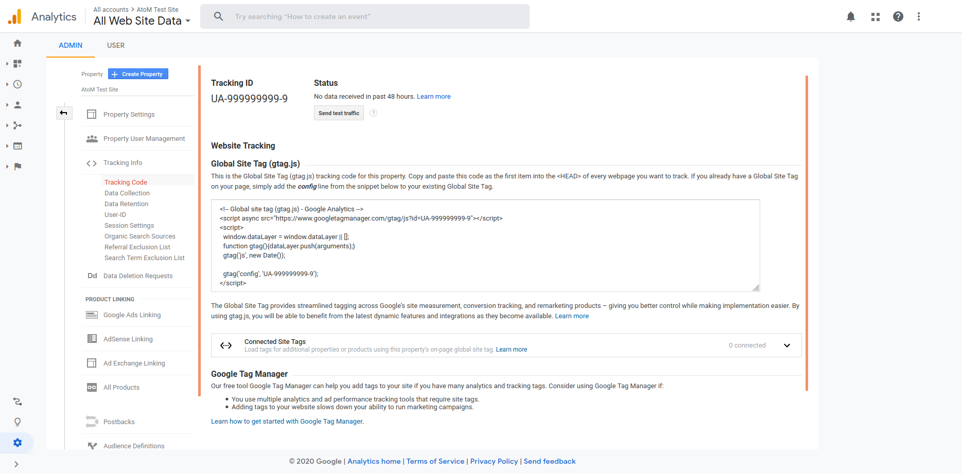Click inside the gtag.js tracking code box
962x474 pixels.
click(x=485, y=246)
